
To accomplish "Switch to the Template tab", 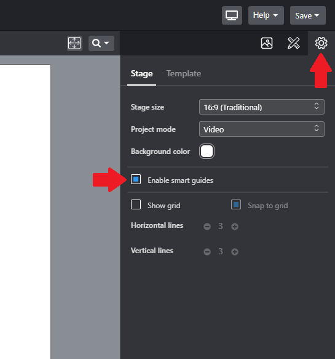I will (184, 74).
